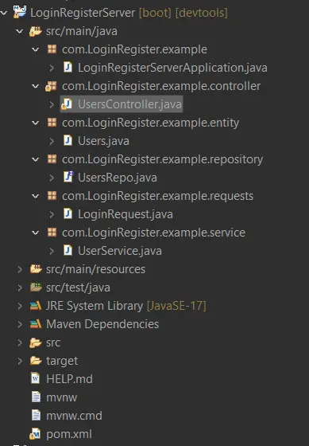Select the UsersRepo.java file name
The image size is (309, 446).
[x=118, y=178]
